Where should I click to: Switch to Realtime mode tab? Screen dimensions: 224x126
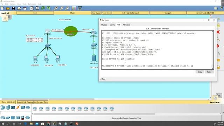click(x=214, y=102)
